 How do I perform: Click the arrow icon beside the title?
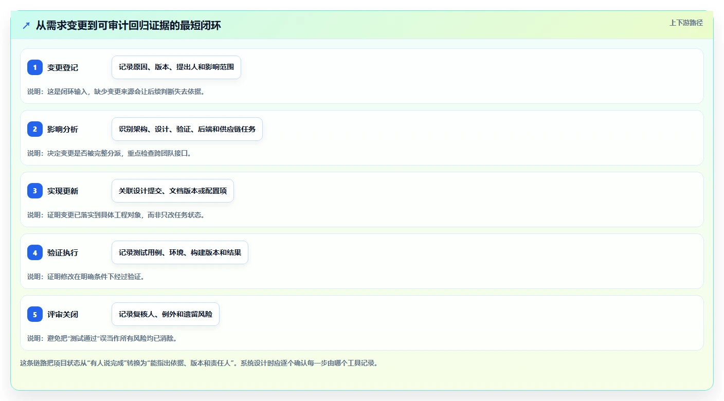coord(26,25)
